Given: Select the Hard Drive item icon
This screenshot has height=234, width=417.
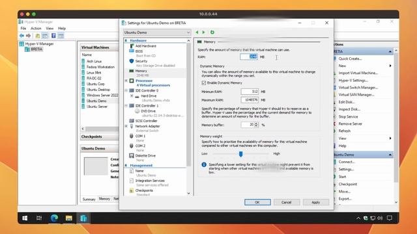Looking at the screenshot, I should click(137, 96).
